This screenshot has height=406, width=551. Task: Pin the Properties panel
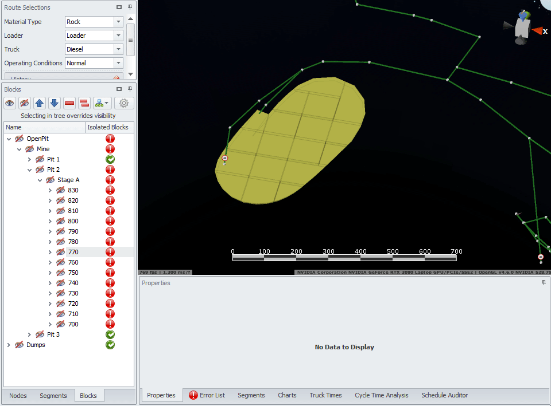tap(544, 283)
